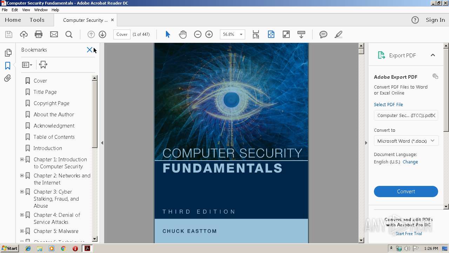This screenshot has width=449, height=253.
Task: Expand Chapter 1 bookmark
Action: click(x=22, y=160)
